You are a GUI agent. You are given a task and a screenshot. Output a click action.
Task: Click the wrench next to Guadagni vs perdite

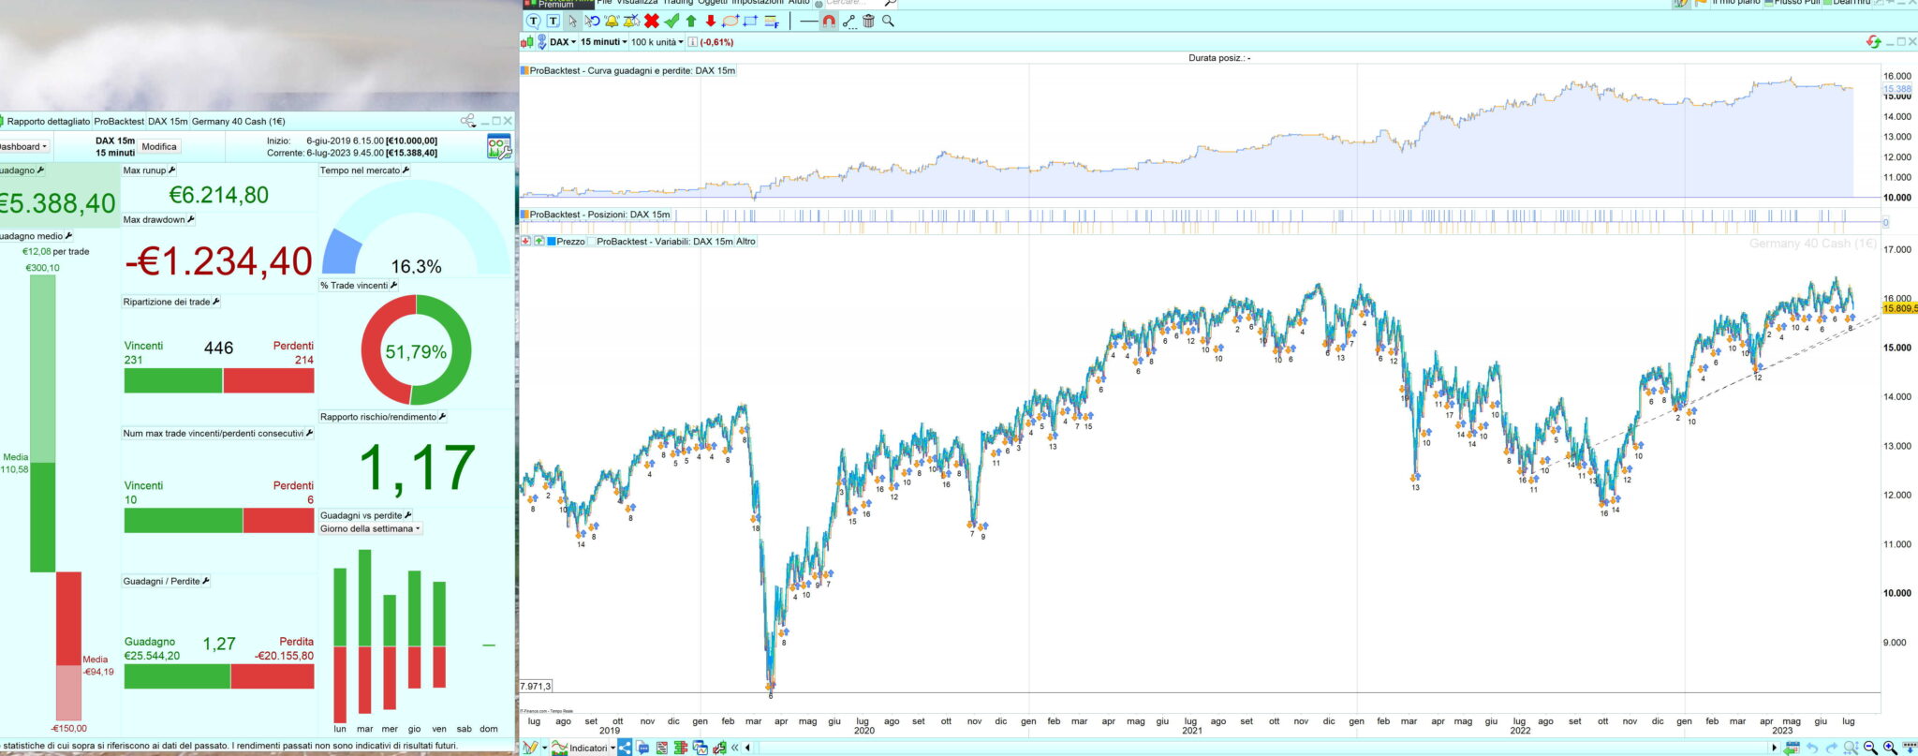pyautogui.click(x=408, y=515)
